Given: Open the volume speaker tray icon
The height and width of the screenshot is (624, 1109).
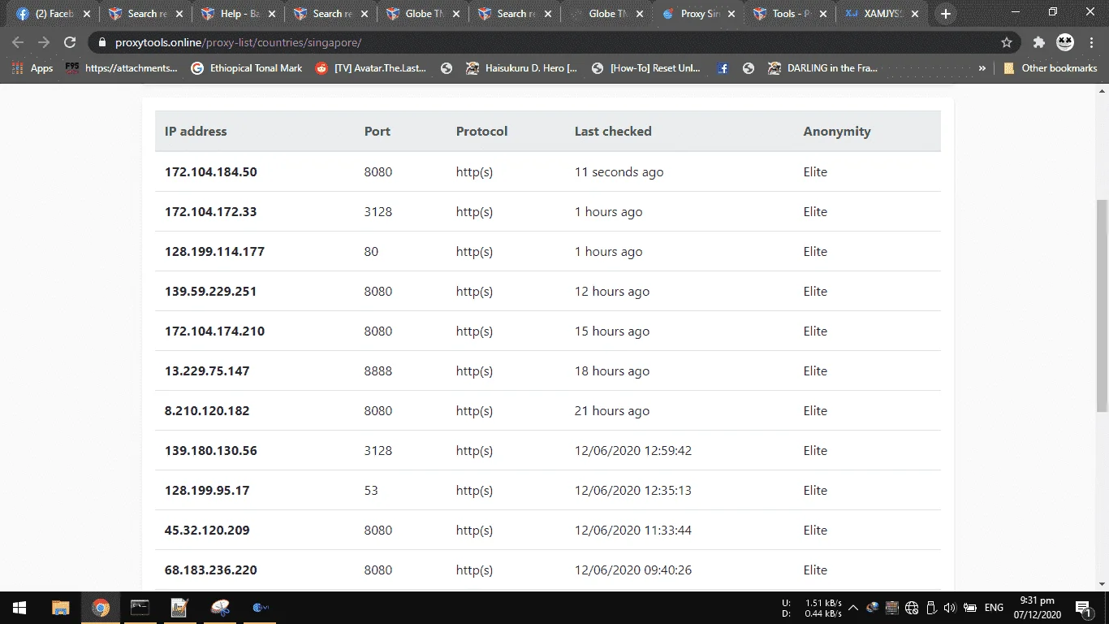Looking at the screenshot, I should click(x=950, y=607).
